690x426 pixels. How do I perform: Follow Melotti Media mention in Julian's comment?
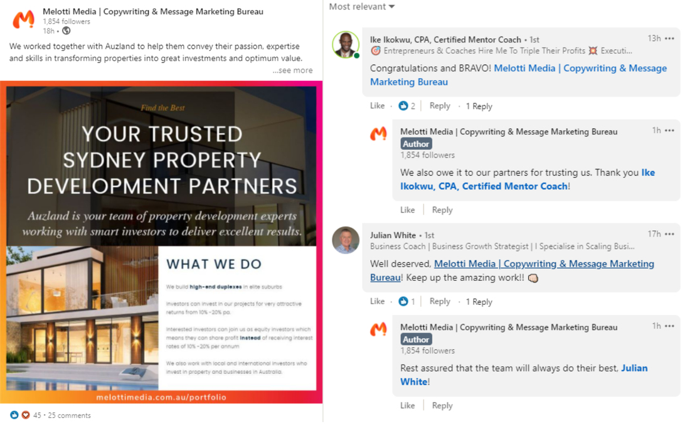tap(512, 270)
